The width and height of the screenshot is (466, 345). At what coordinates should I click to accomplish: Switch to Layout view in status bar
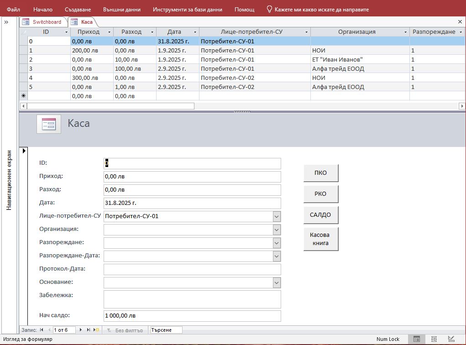point(434,339)
